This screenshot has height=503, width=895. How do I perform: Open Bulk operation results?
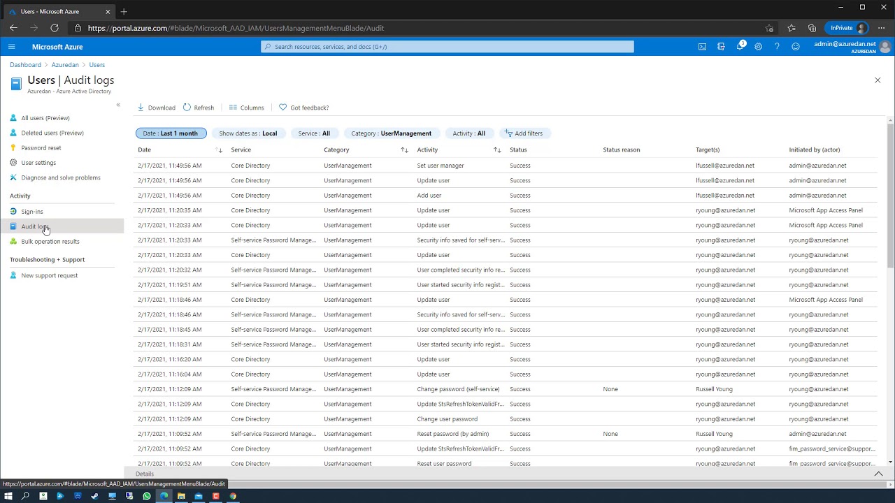(50, 242)
